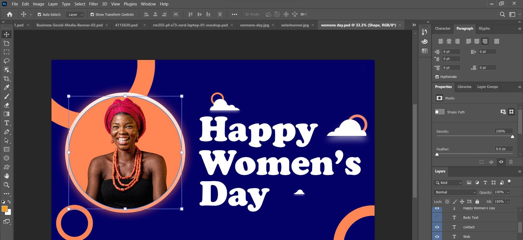The width and height of the screenshot is (523, 240).
Task: Go to the Home screen icon
Action: click(x=10, y=14)
